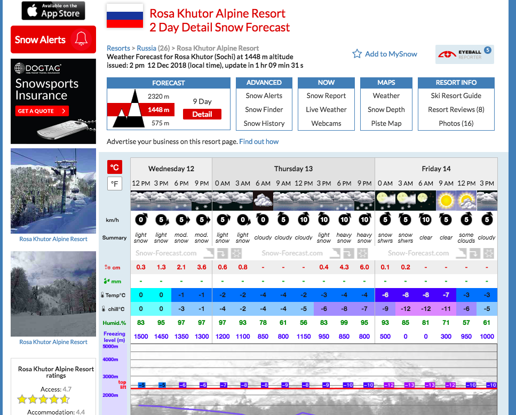Click the moon snow icon for Friday 0 AM
The width and height of the screenshot is (516, 415).
pos(385,200)
